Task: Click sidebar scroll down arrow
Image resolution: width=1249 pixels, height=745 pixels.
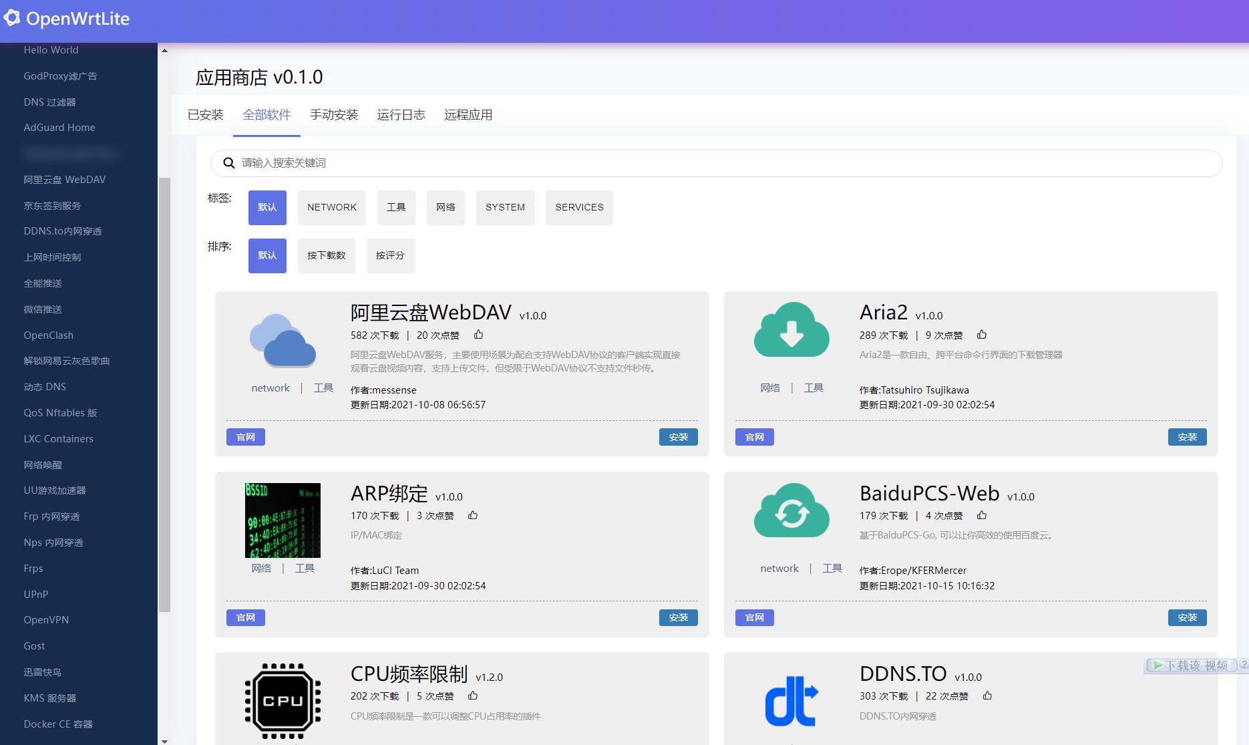Action: [164, 740]
